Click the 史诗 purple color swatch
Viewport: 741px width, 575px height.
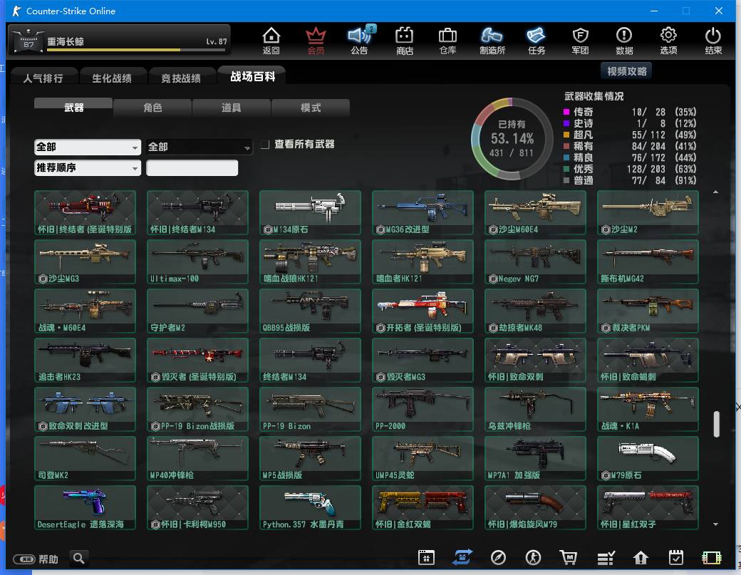(566, 123)
